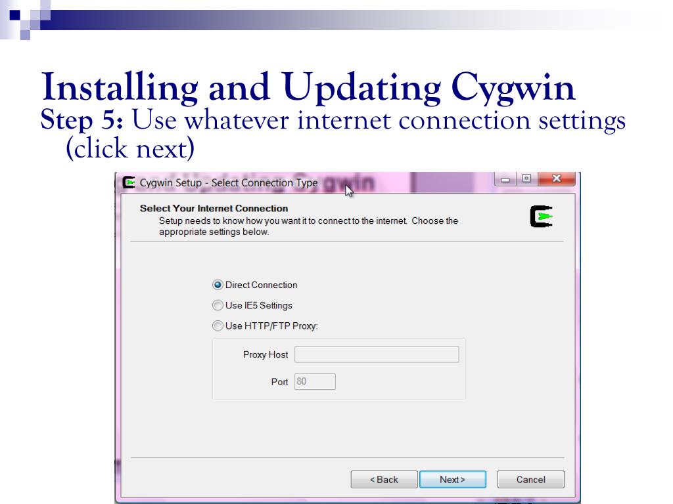This screenshot has width=673, height=504.
Task: Click the Cygwin logo in dialog header
Action: point(542,217)
